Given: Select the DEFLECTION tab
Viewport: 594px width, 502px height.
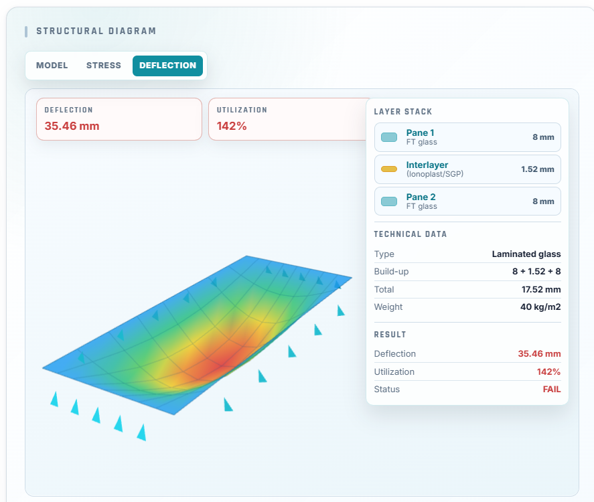Looking at the screenshot, I should click(x=167, y=66).
